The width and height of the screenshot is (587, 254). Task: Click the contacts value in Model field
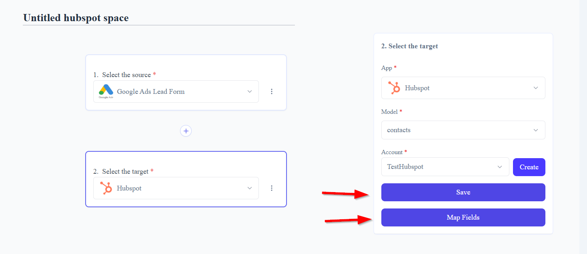pos(399,130)
